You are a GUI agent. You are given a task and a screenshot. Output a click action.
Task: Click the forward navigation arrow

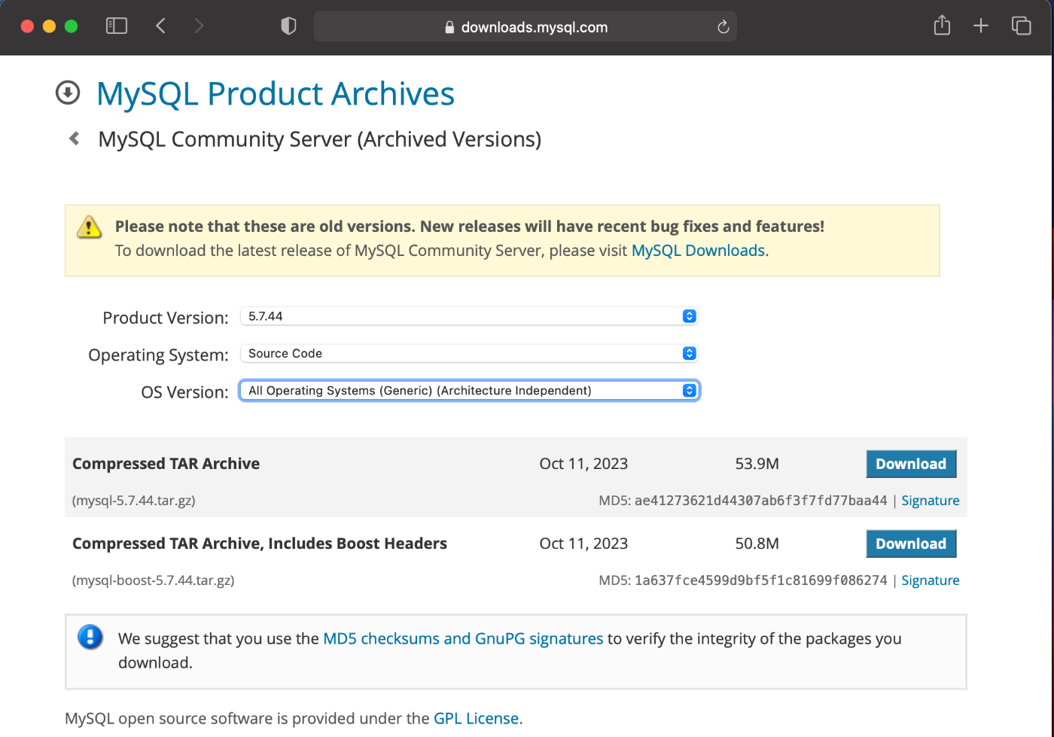tap(199, 26)
